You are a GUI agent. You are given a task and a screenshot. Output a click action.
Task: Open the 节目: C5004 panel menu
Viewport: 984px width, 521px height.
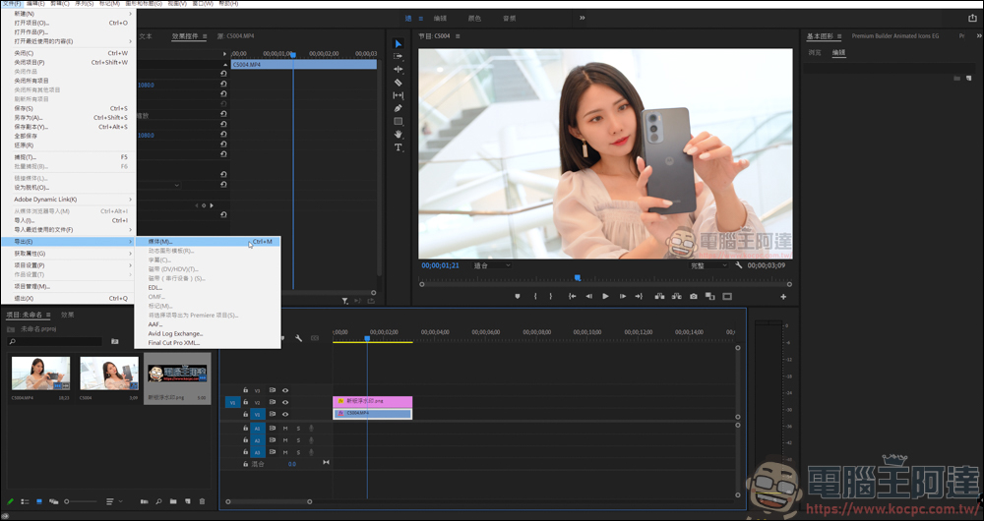(458, 36)
